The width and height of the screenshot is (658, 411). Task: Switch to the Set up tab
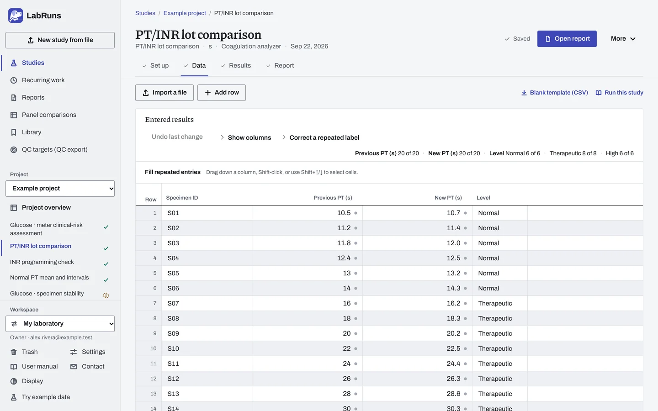coord(155,66)
